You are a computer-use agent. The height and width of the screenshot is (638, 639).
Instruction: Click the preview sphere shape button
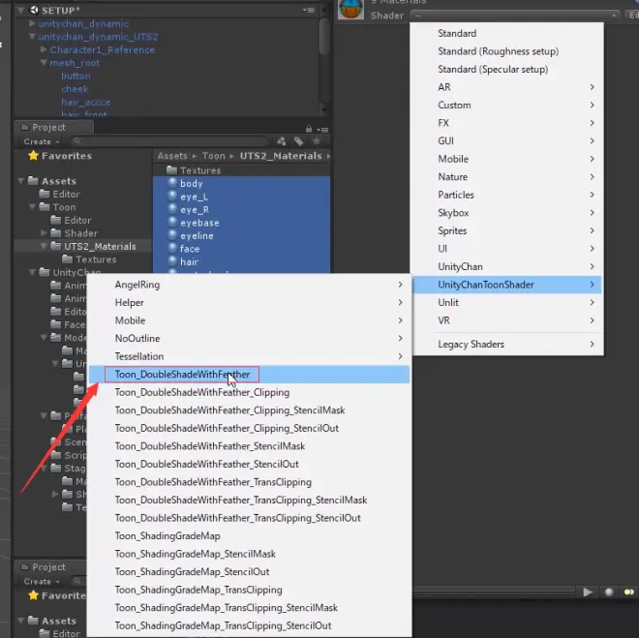[609, 592]
